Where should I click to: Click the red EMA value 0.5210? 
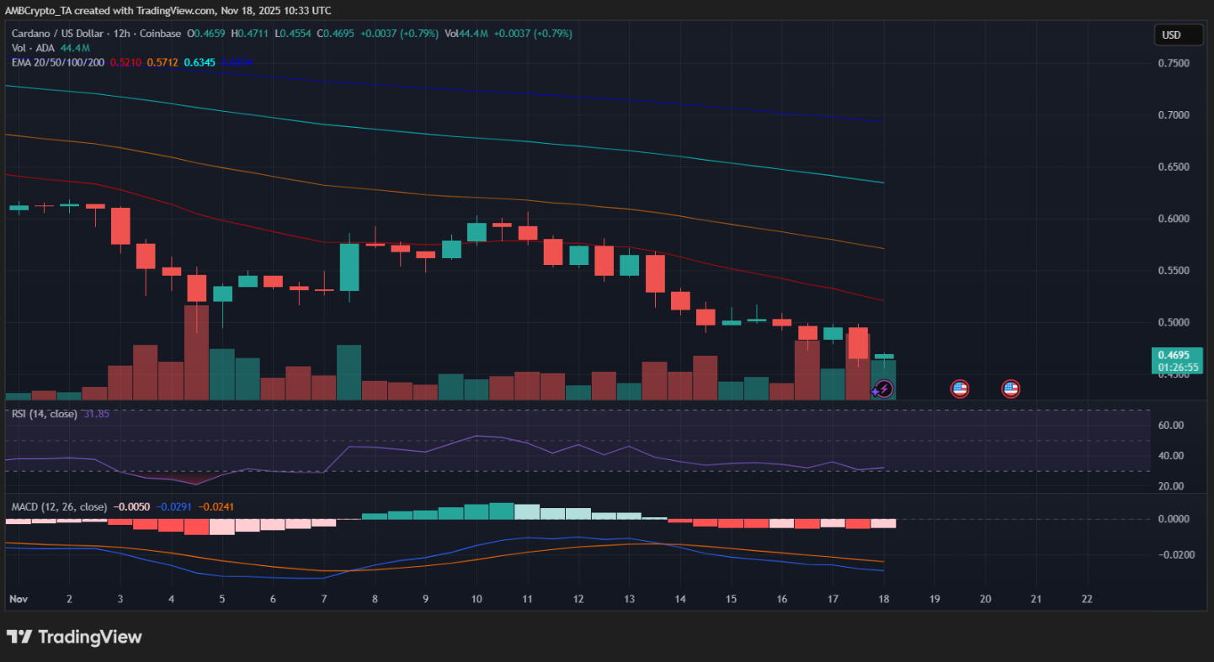[126, 62]
